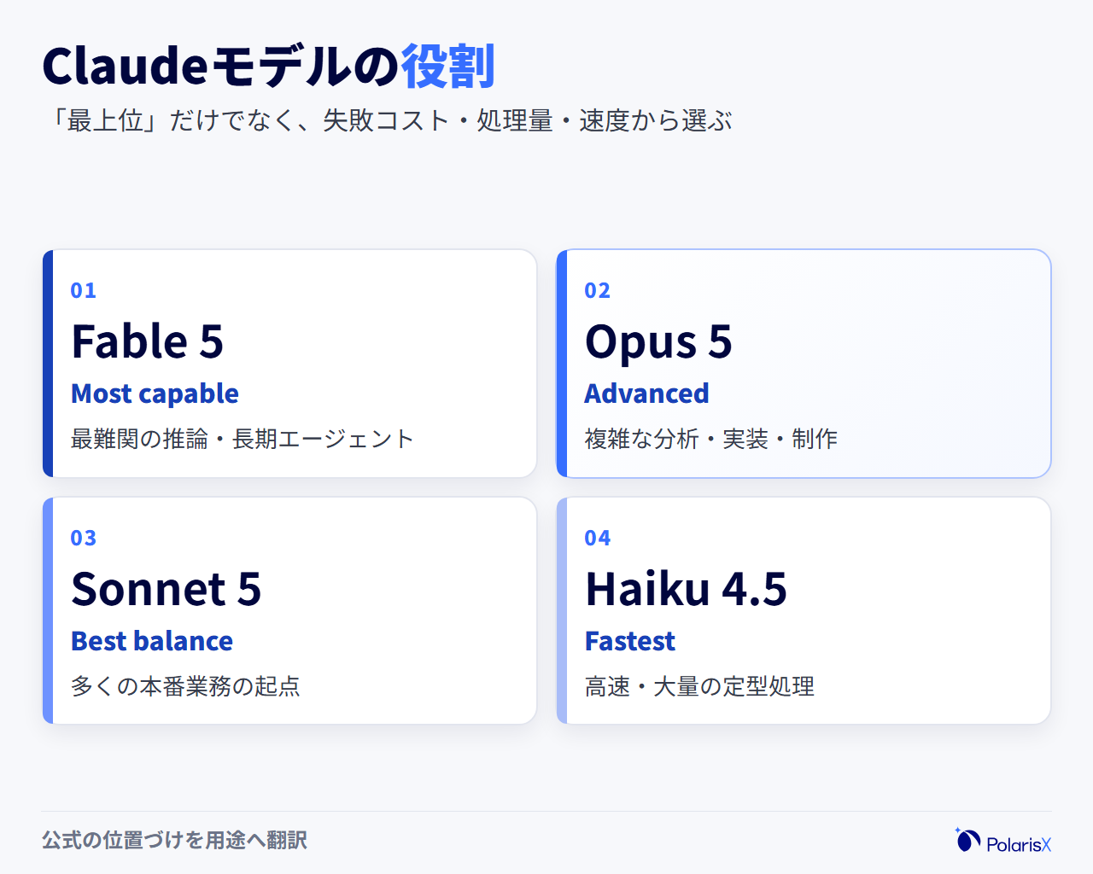1093x874 pixels.
Task: Click the footer text 公式の位置づけを用途へ翻訳
Action: click(x=175, y=841)
